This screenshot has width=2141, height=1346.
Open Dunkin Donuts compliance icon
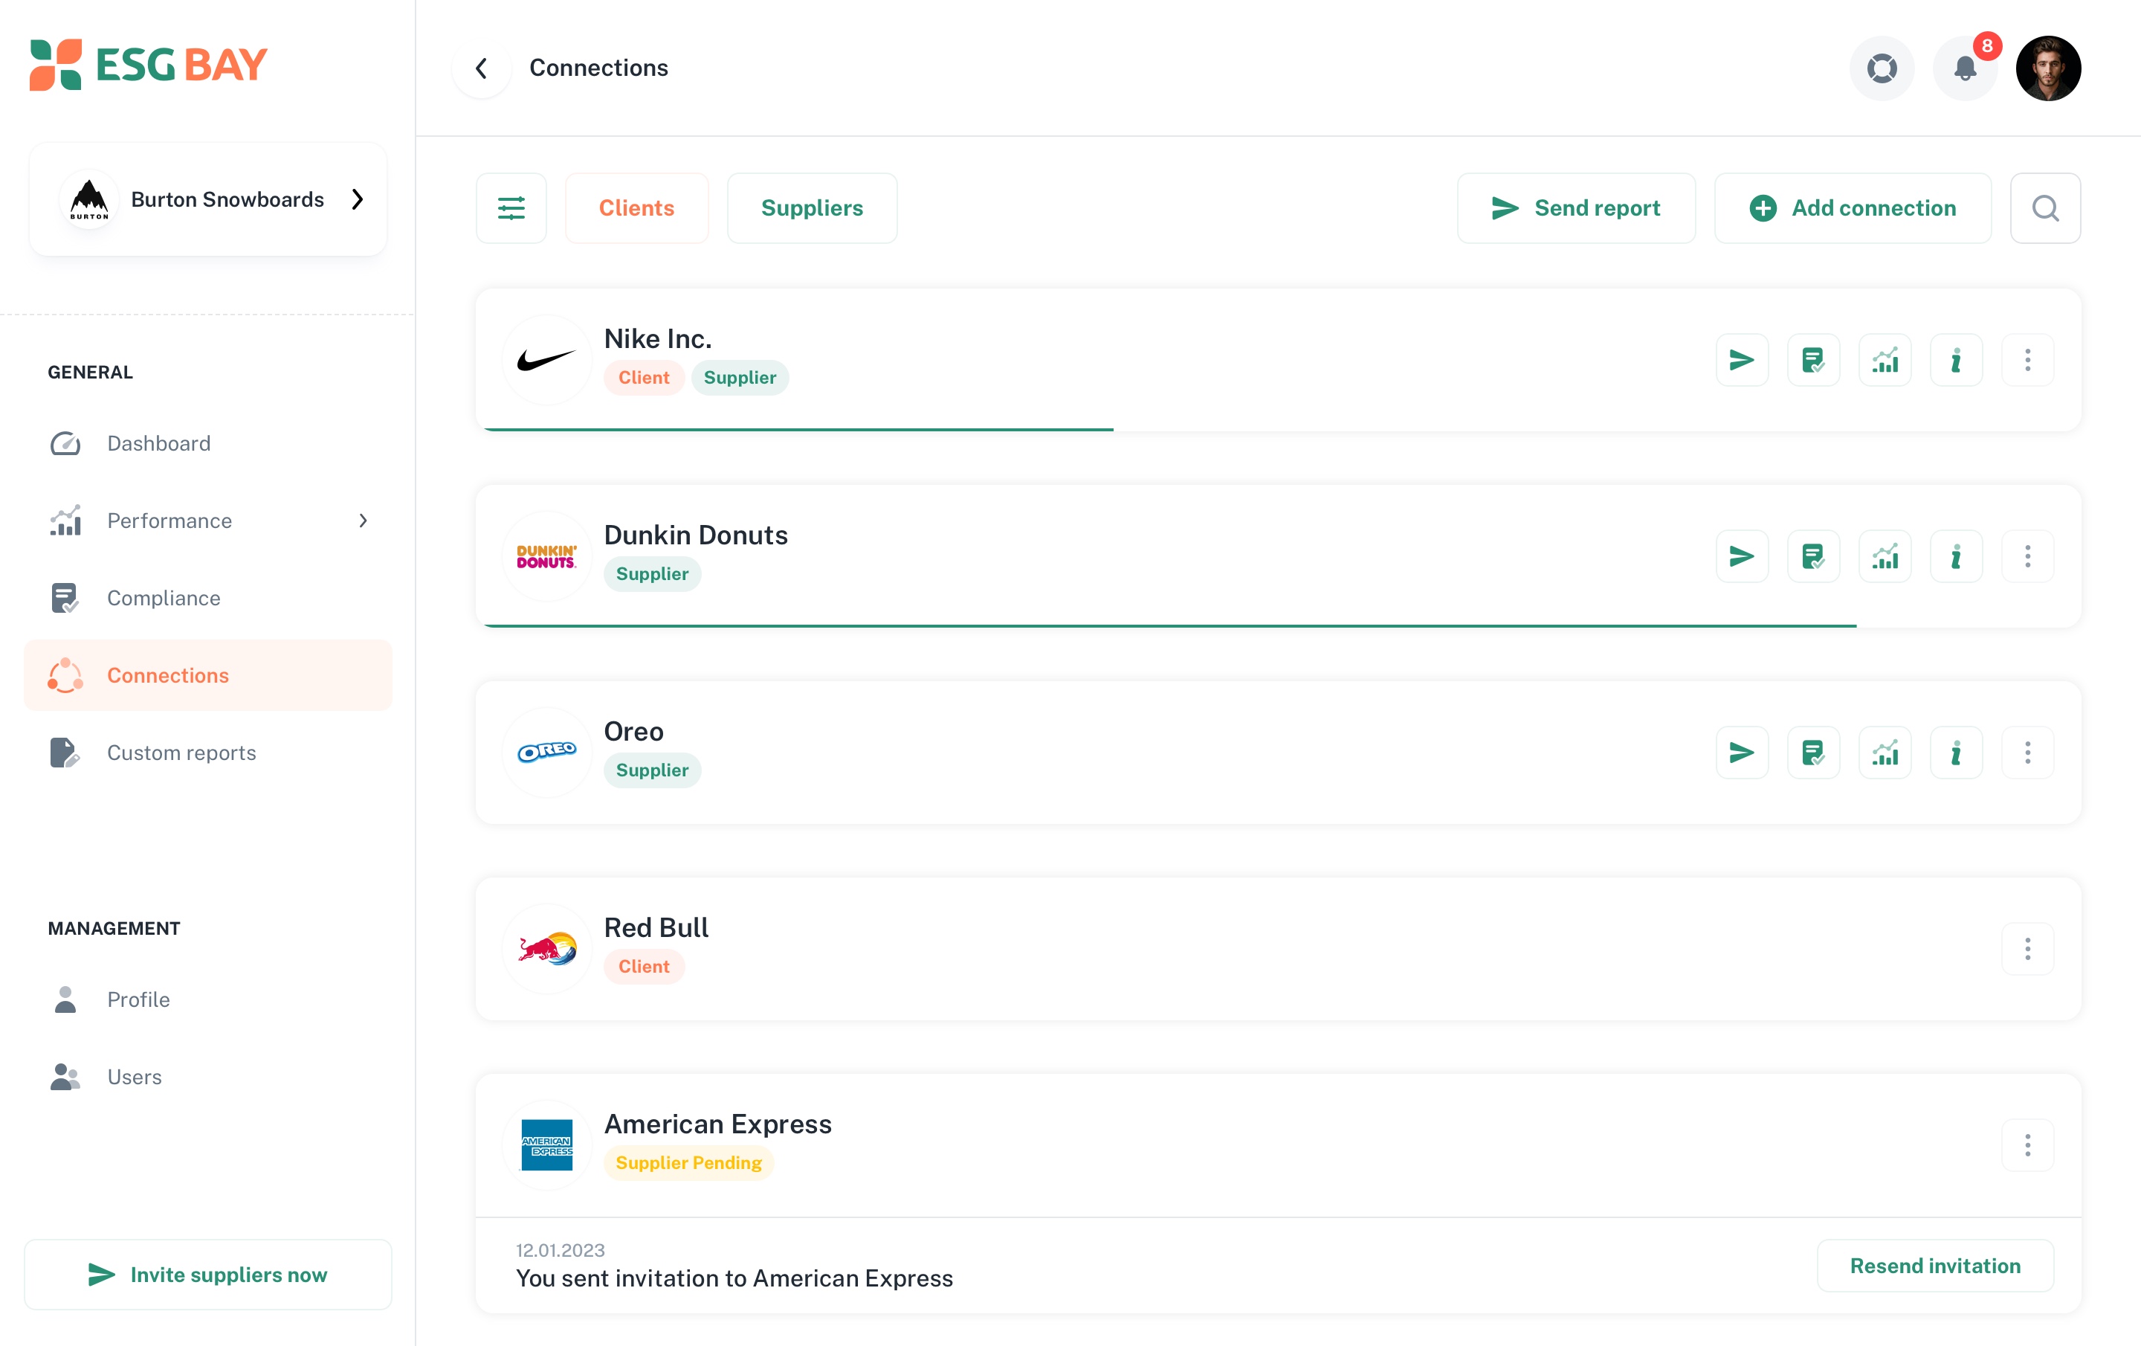pyautogui.click(x=1813, y=557)
